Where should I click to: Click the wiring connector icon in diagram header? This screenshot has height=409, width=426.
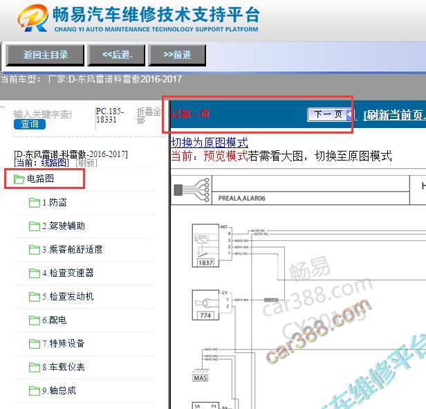[192, 190]
